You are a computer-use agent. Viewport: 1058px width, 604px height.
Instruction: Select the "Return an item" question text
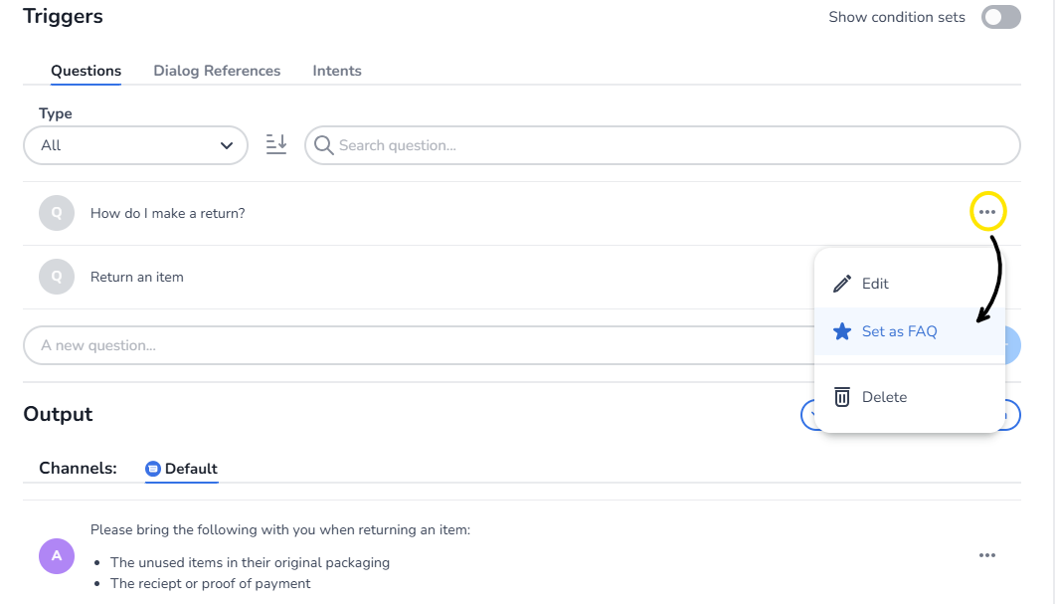coord(137,277)
